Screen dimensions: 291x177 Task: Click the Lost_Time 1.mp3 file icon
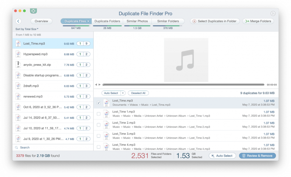pyautogui.click(x=106, y=114)
